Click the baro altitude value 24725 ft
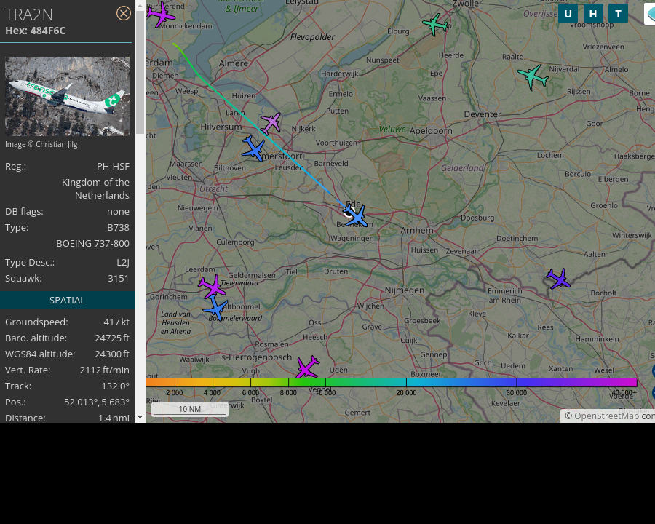 (x=112, y=338)
